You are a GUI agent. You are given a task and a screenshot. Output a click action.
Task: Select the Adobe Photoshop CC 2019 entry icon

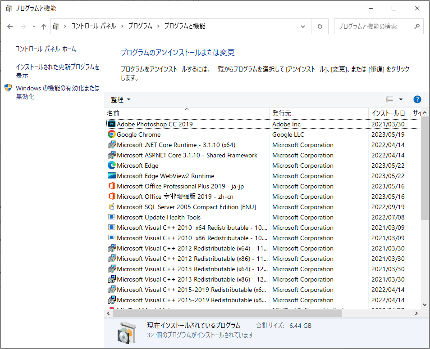pos(111,124)
